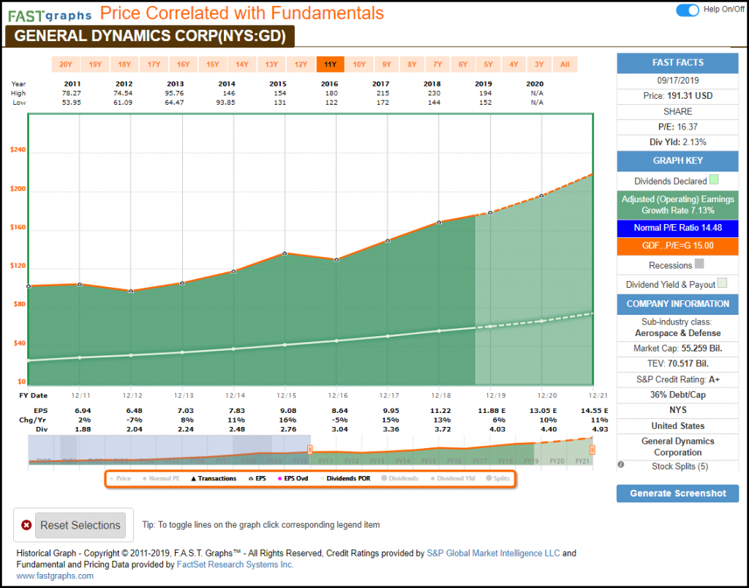Viewport: 749px width, 588px height.
Task: Click FY15 in the navigator timeline
Action: 429,461
